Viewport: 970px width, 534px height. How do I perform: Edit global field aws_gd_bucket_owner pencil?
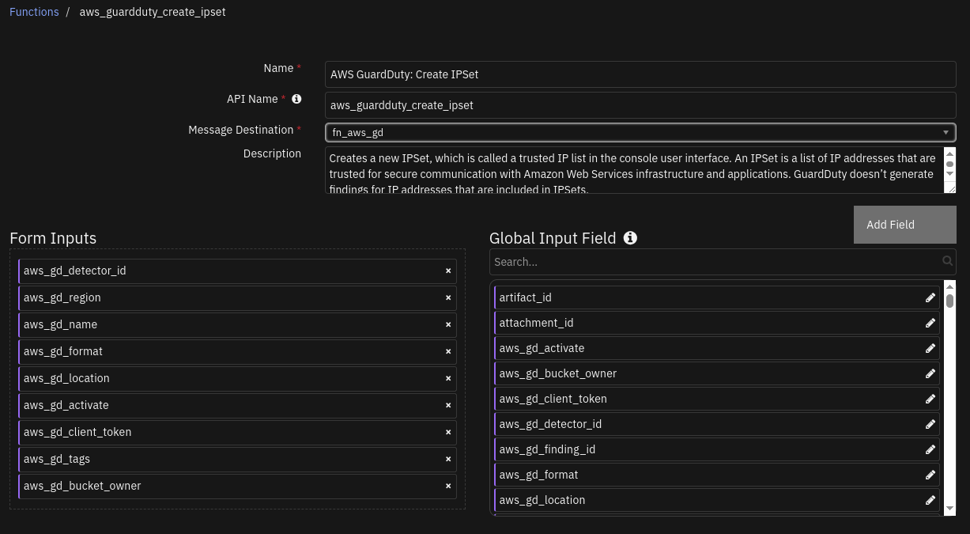point(930,373)
